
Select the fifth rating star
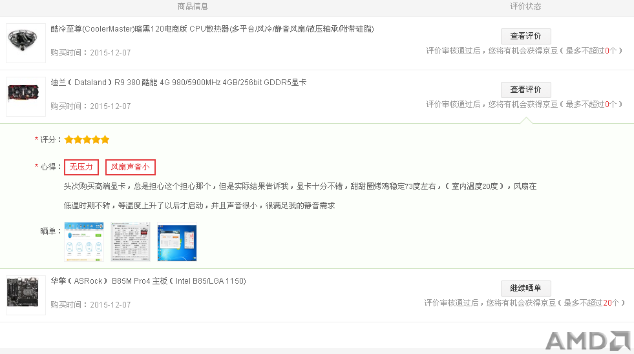(105, 140)
